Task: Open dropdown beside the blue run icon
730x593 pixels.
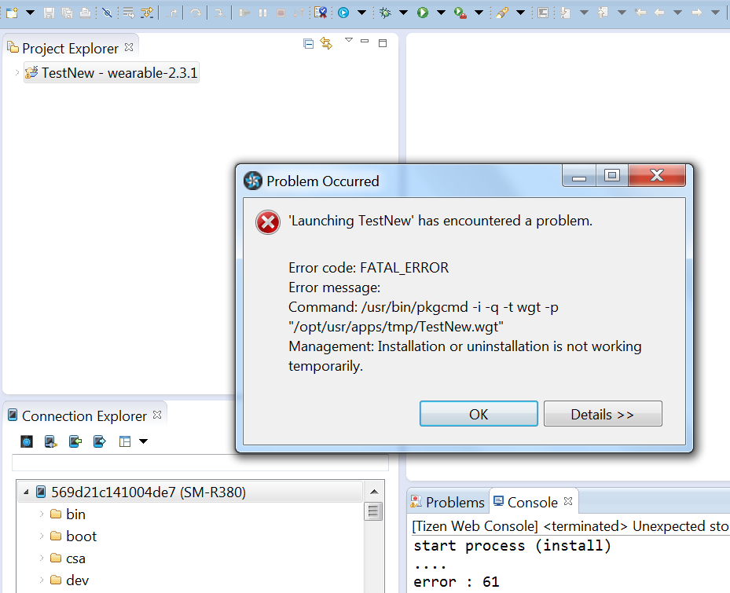Action: (x=361, y=13)
